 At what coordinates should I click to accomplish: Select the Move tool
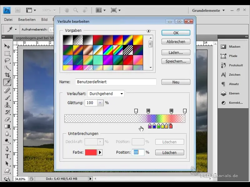click(7, 46)
